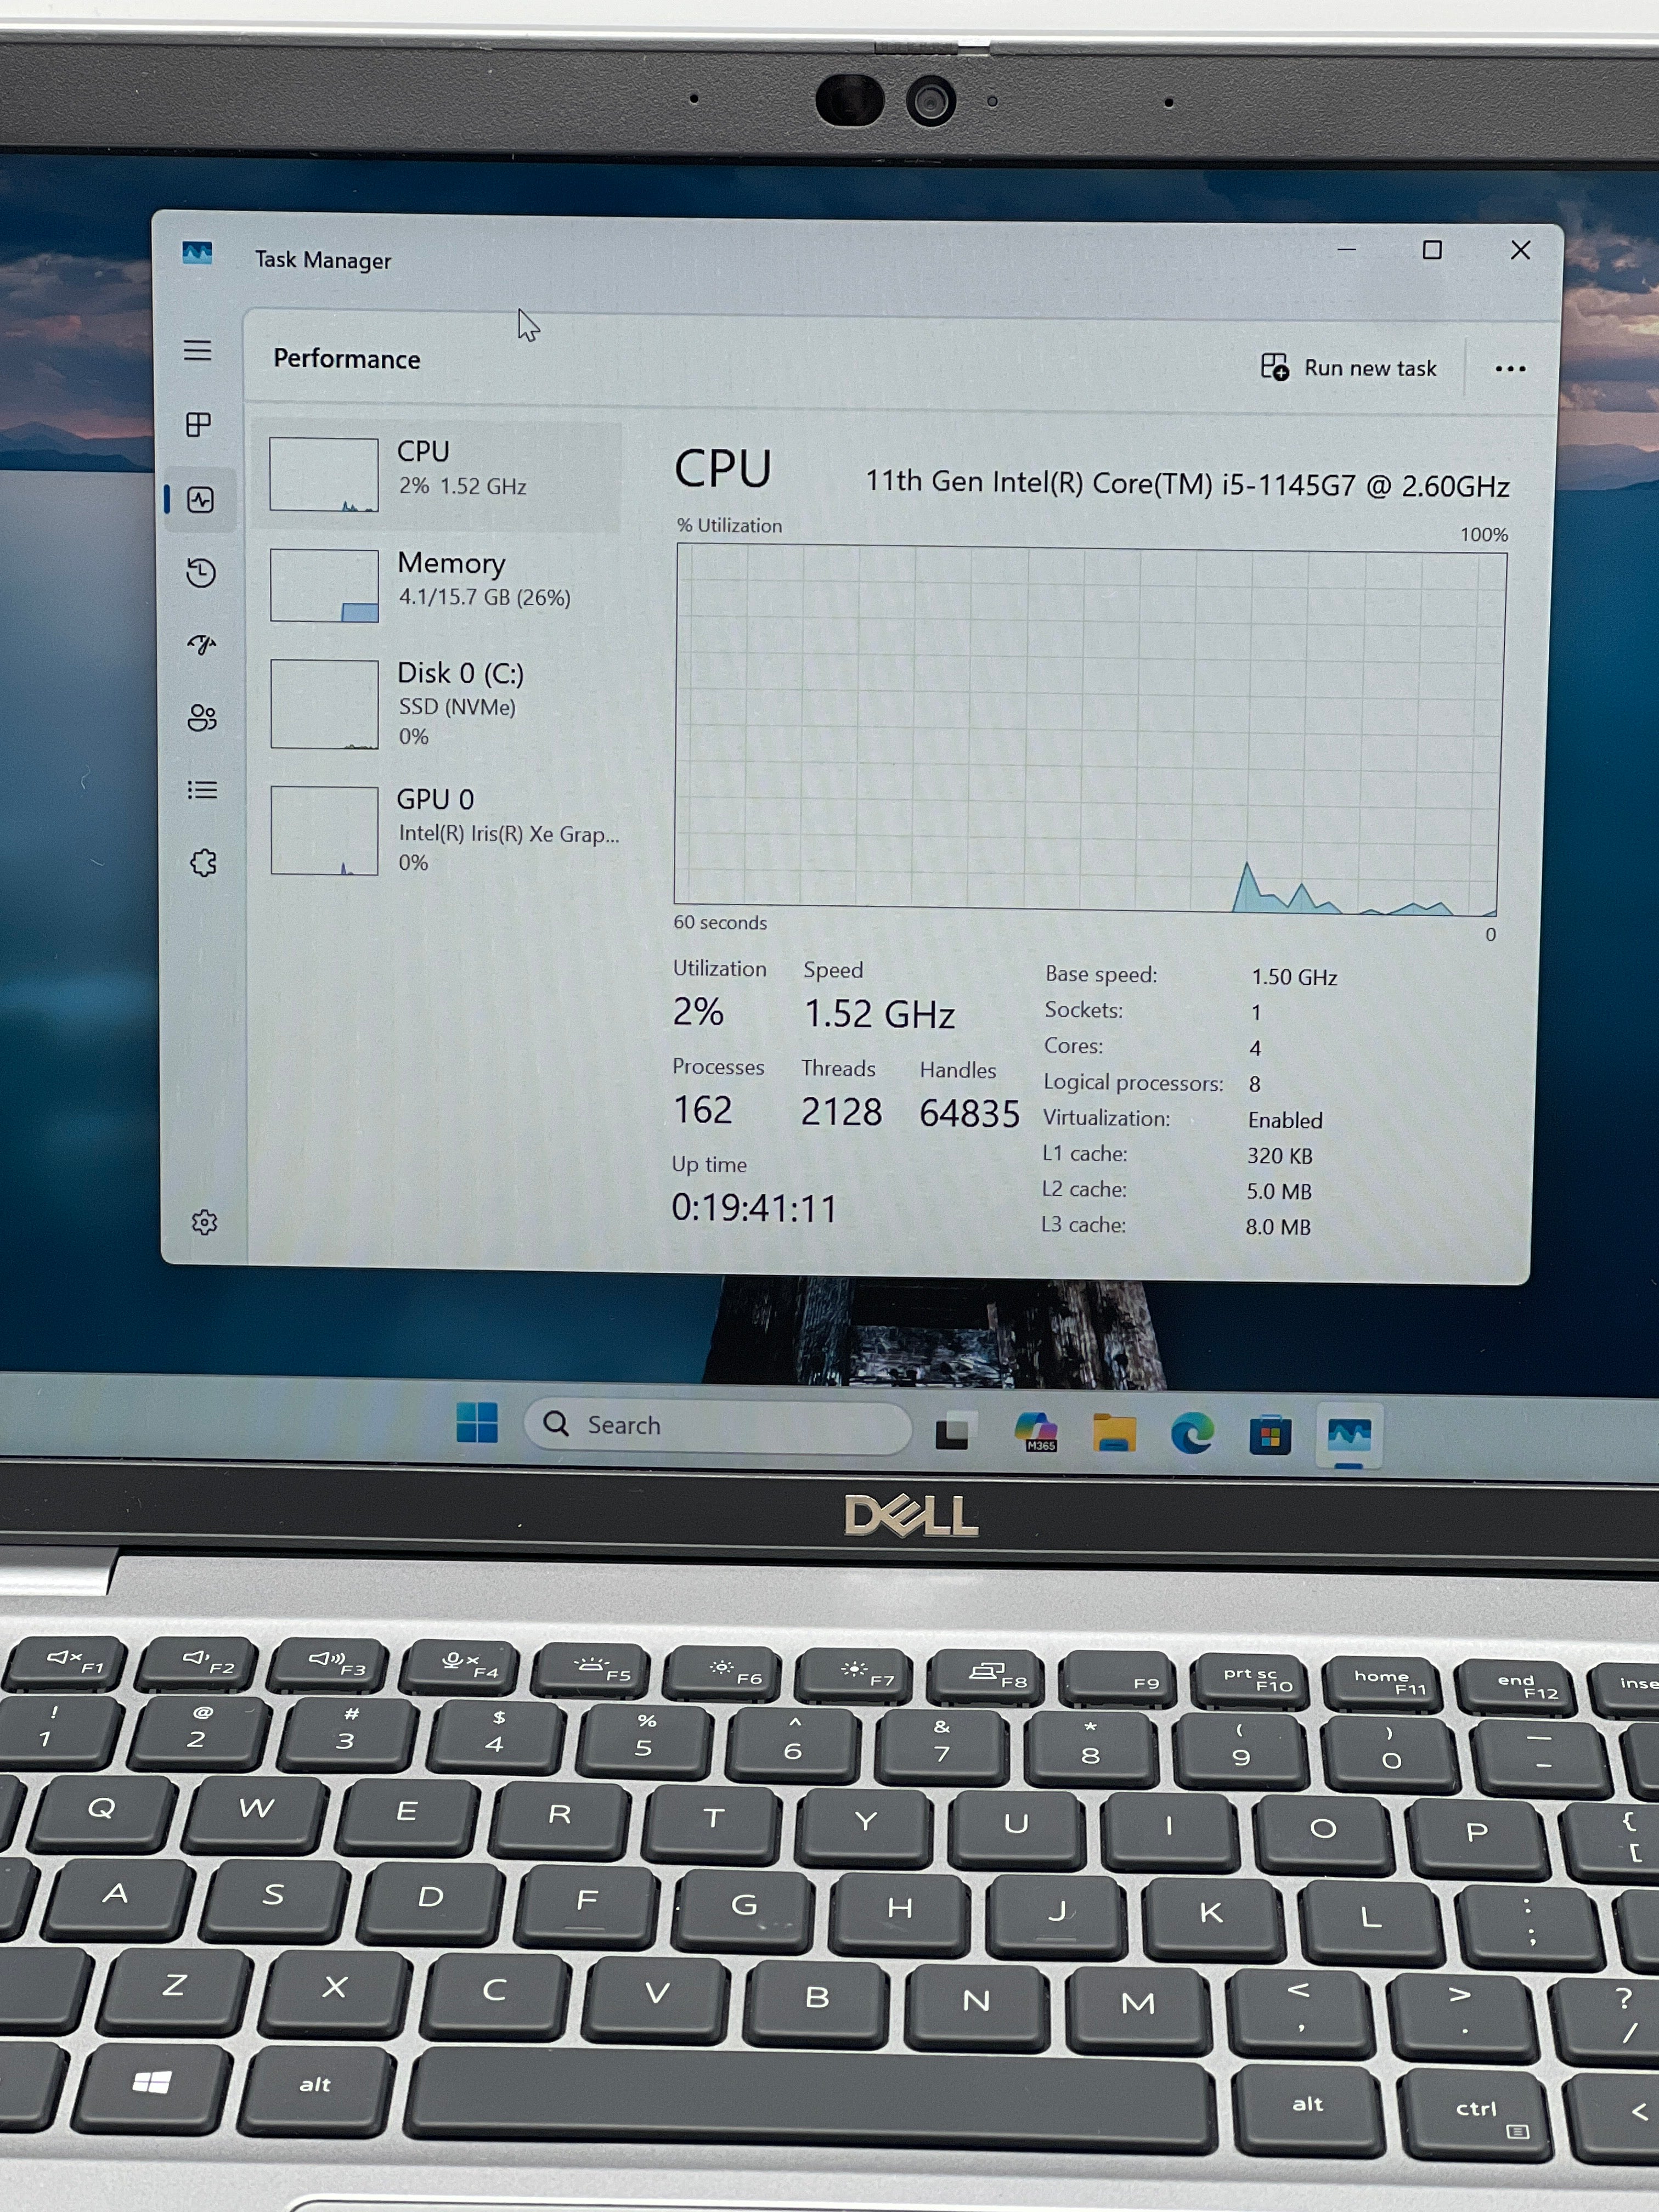Close the Task Manager window
This screenshot has height=2212, width=1659.
click(1520, 250)
